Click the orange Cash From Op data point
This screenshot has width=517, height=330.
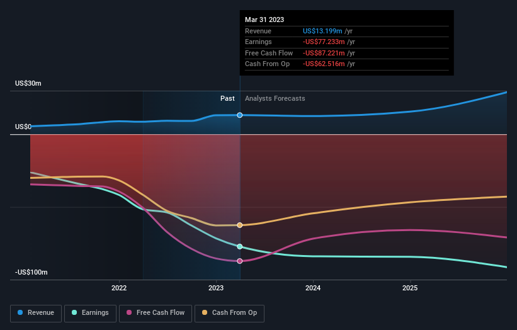pyautogui.click(x=240, y=225)
